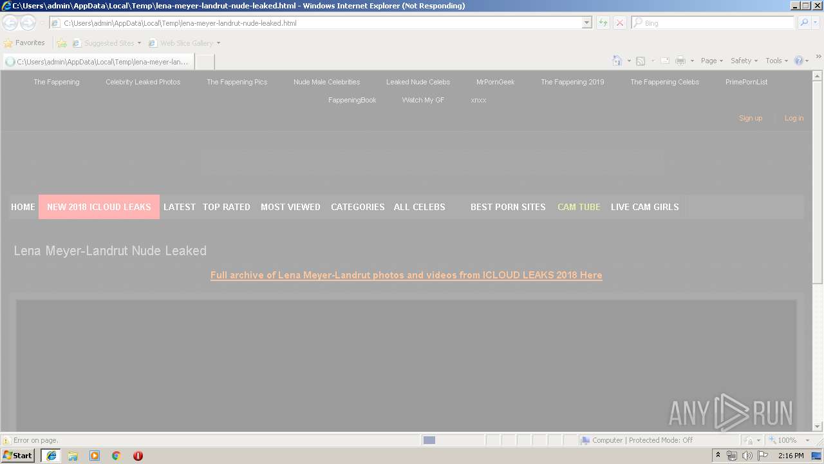Click 'Computer | Protected Mode: Off' status text
The image size is (824, 464).
[x=642, y=440]
